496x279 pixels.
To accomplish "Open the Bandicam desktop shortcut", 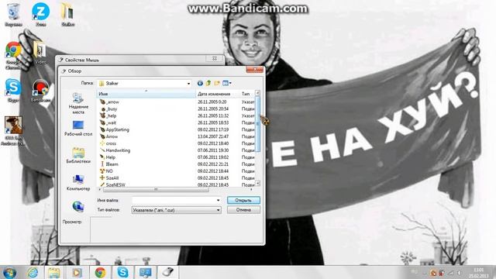I will pos(40,91).
